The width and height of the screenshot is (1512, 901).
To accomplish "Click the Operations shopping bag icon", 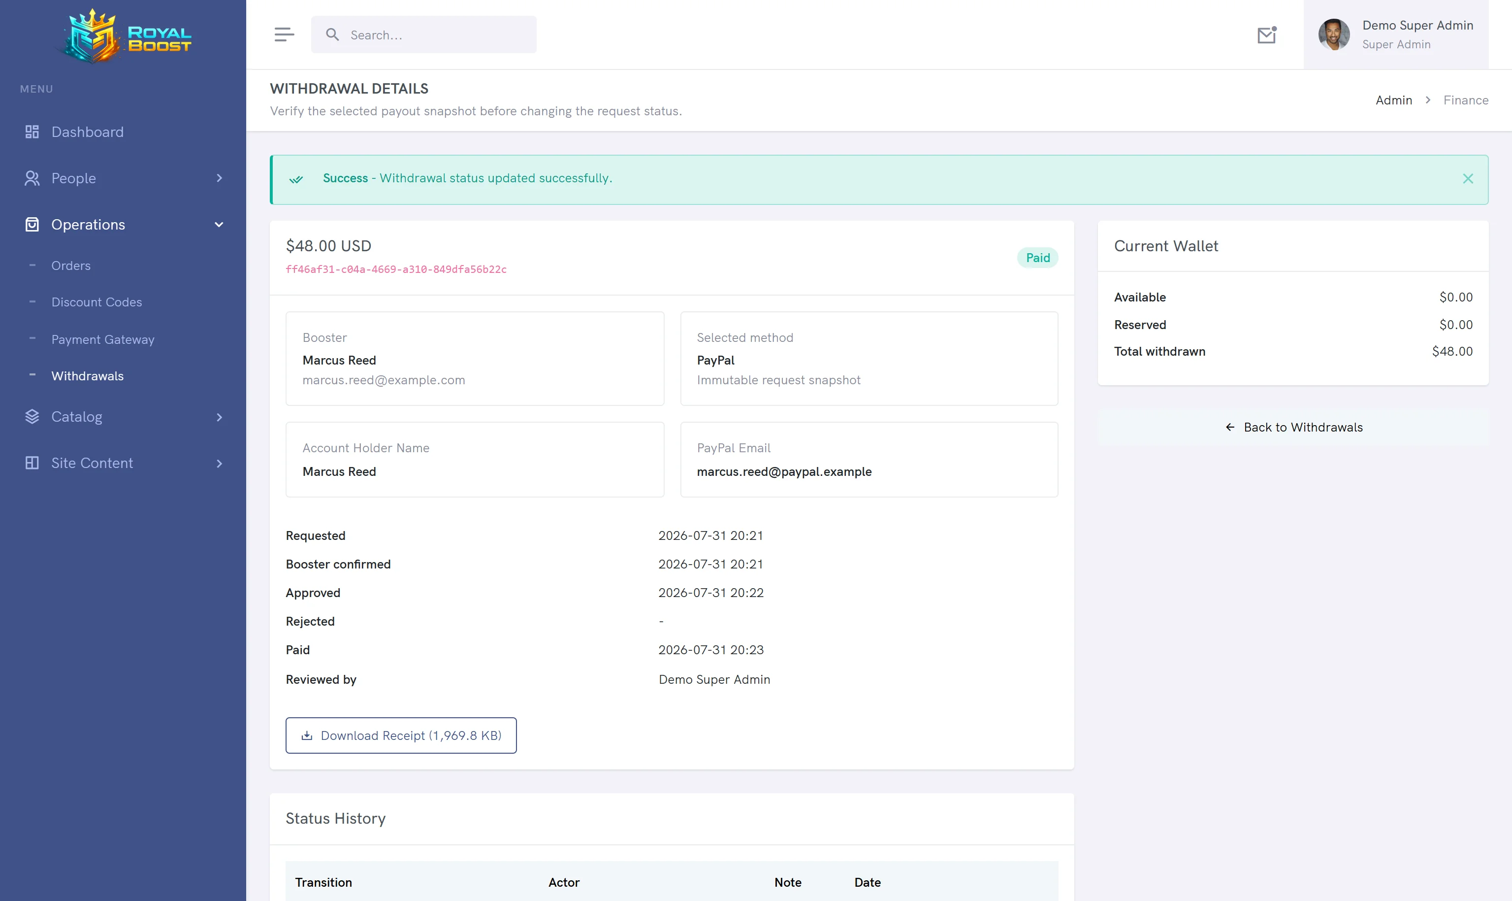I will tap(32, 225).
